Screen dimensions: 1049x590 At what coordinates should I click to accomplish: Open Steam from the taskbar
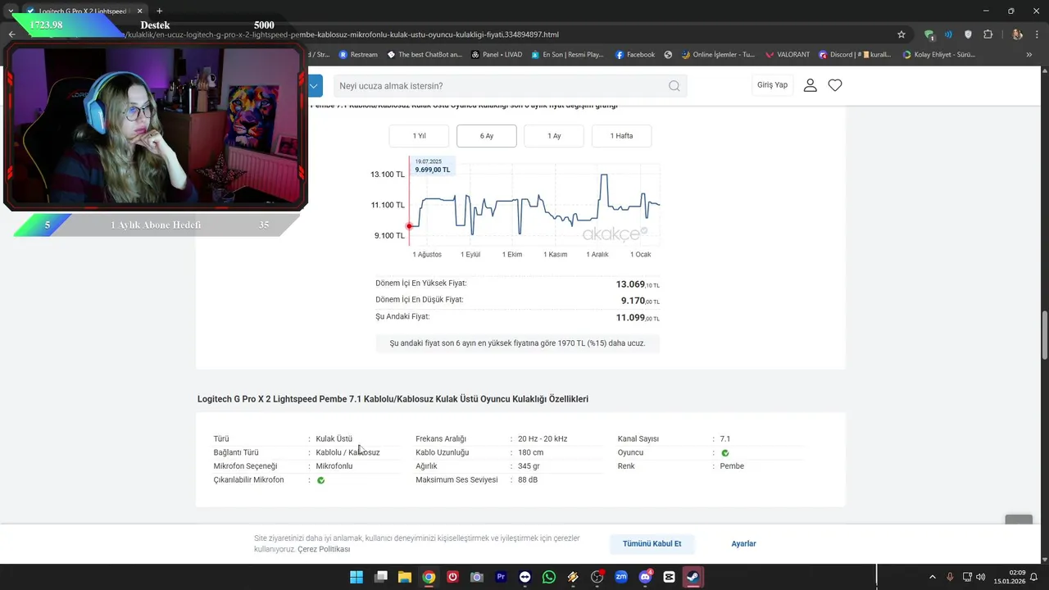(693, 577)
